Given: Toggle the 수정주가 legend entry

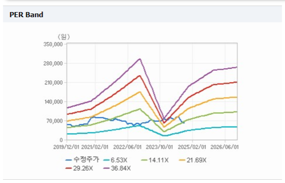Looking at the screenshot, I should click(x=82, y=160).
